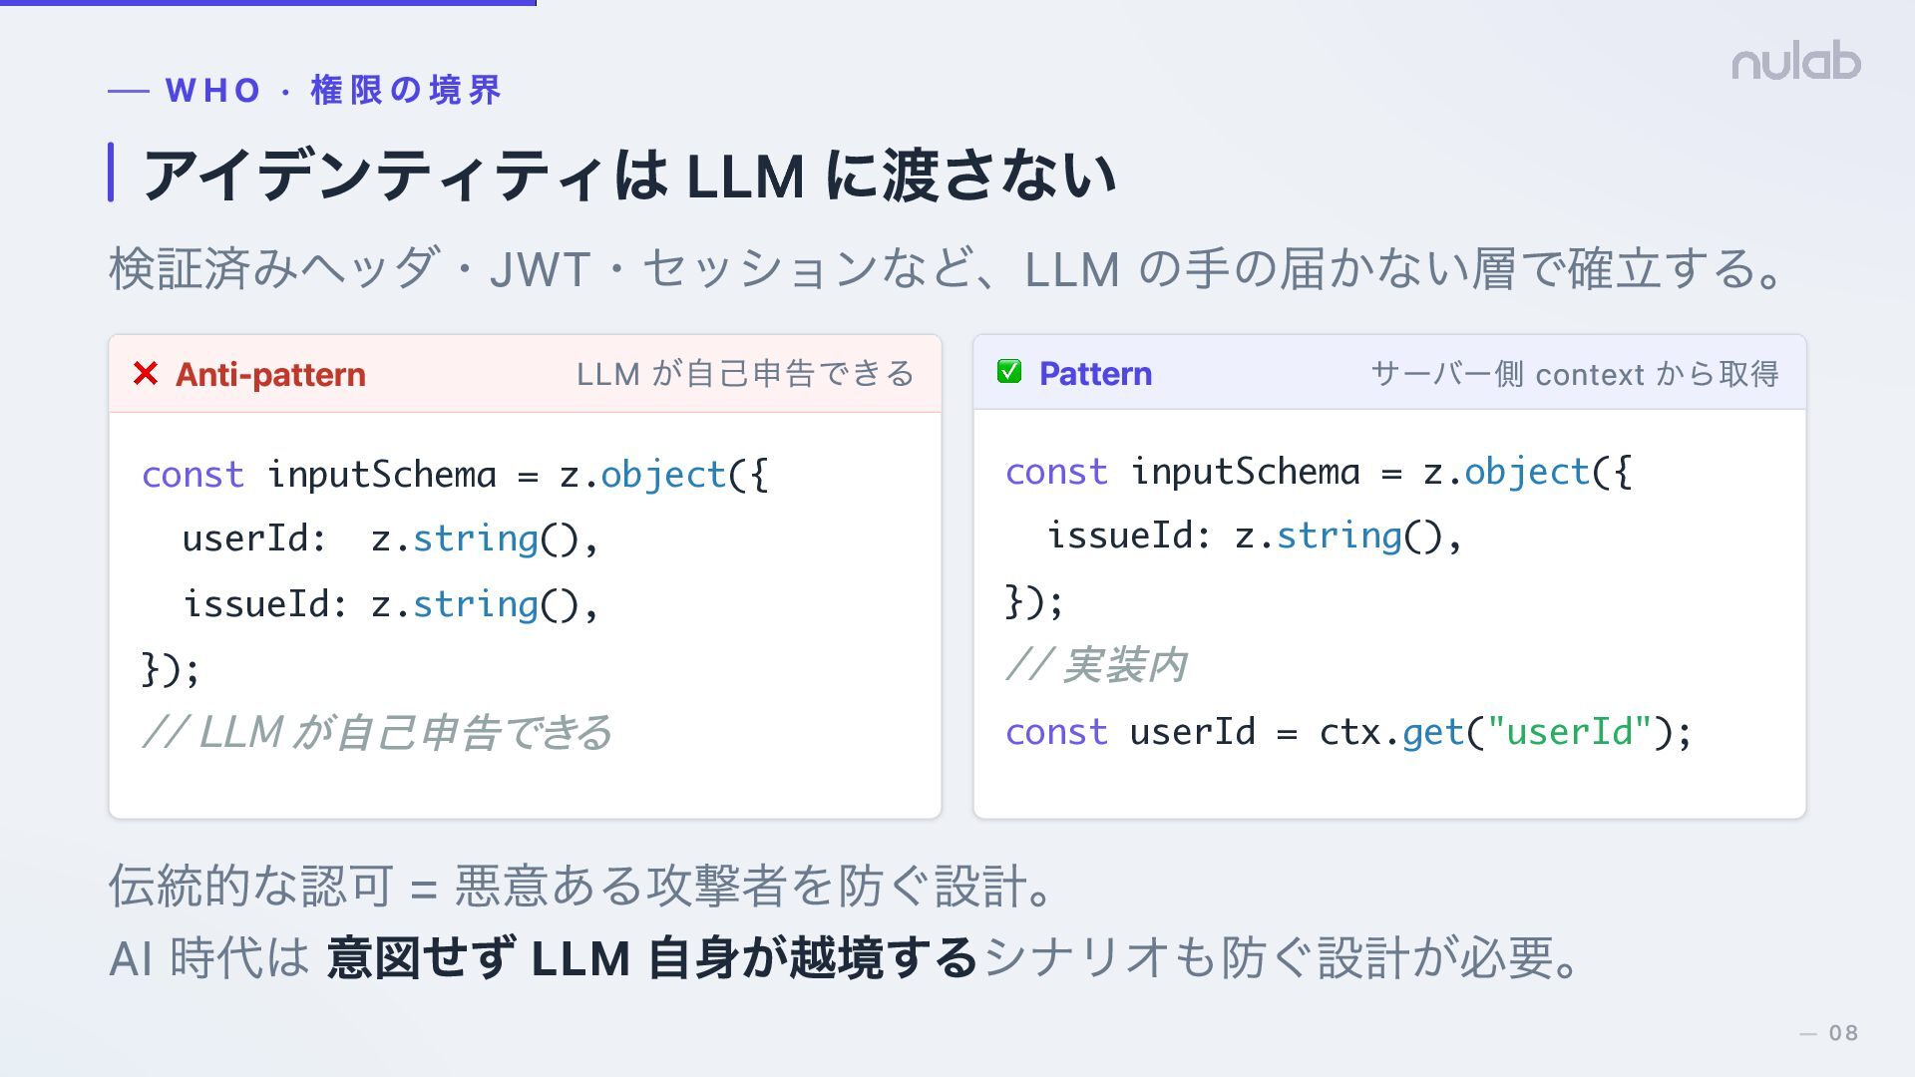Select the "WHO · 権限の境界" section label
The width and height of the screenshot is (1915, 1077).
[333, 91]
